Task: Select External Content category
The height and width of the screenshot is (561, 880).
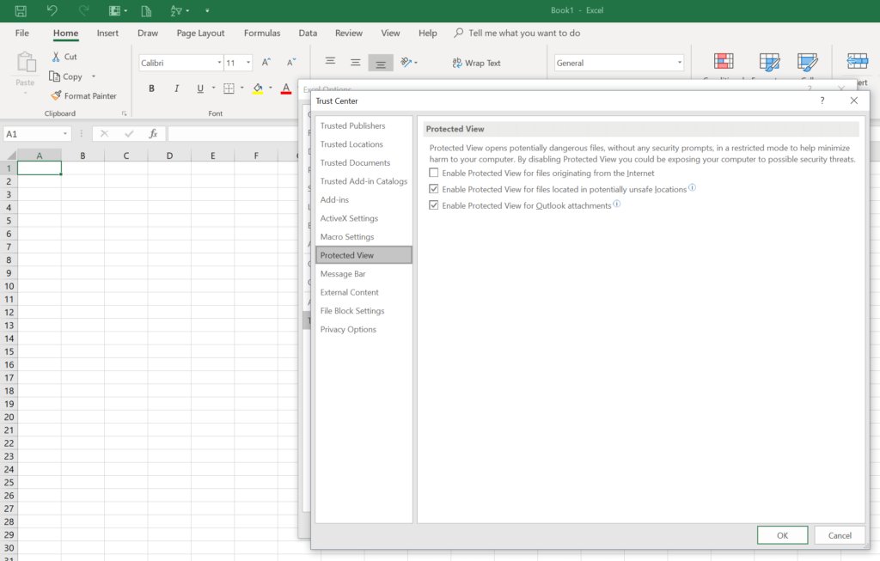Action: coord(364,292)
